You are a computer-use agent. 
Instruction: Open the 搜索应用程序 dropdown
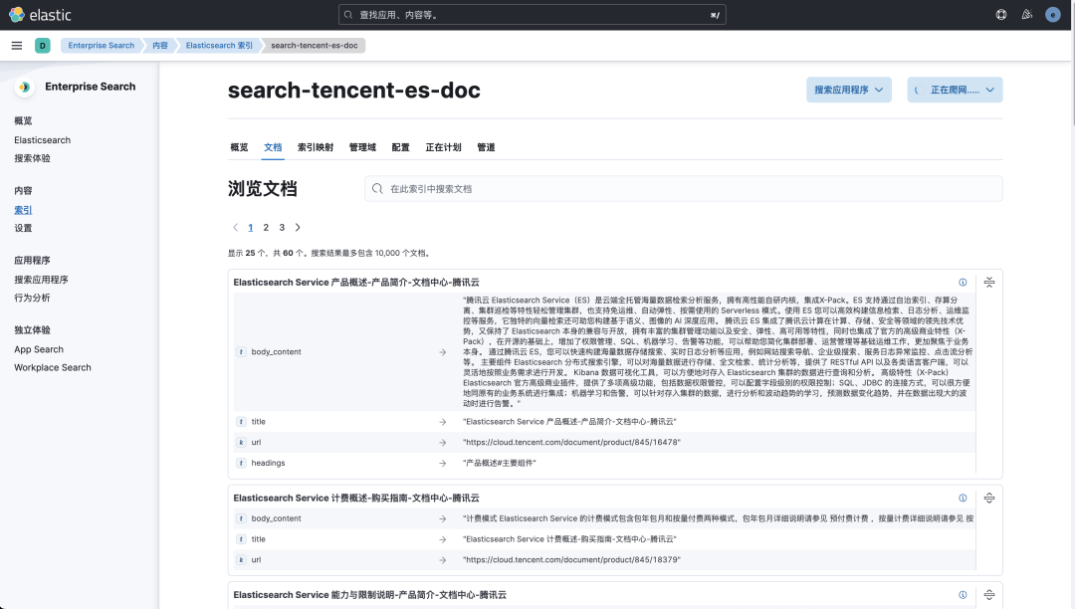(849, 90)
